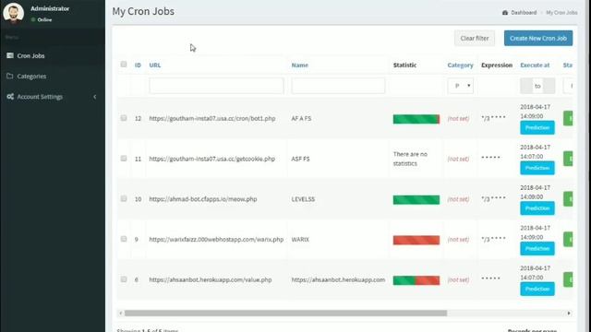This screenshot has height=332, width=591.
Task: Click the Administrator avatar picture
Action: click(x=13, y=12)
